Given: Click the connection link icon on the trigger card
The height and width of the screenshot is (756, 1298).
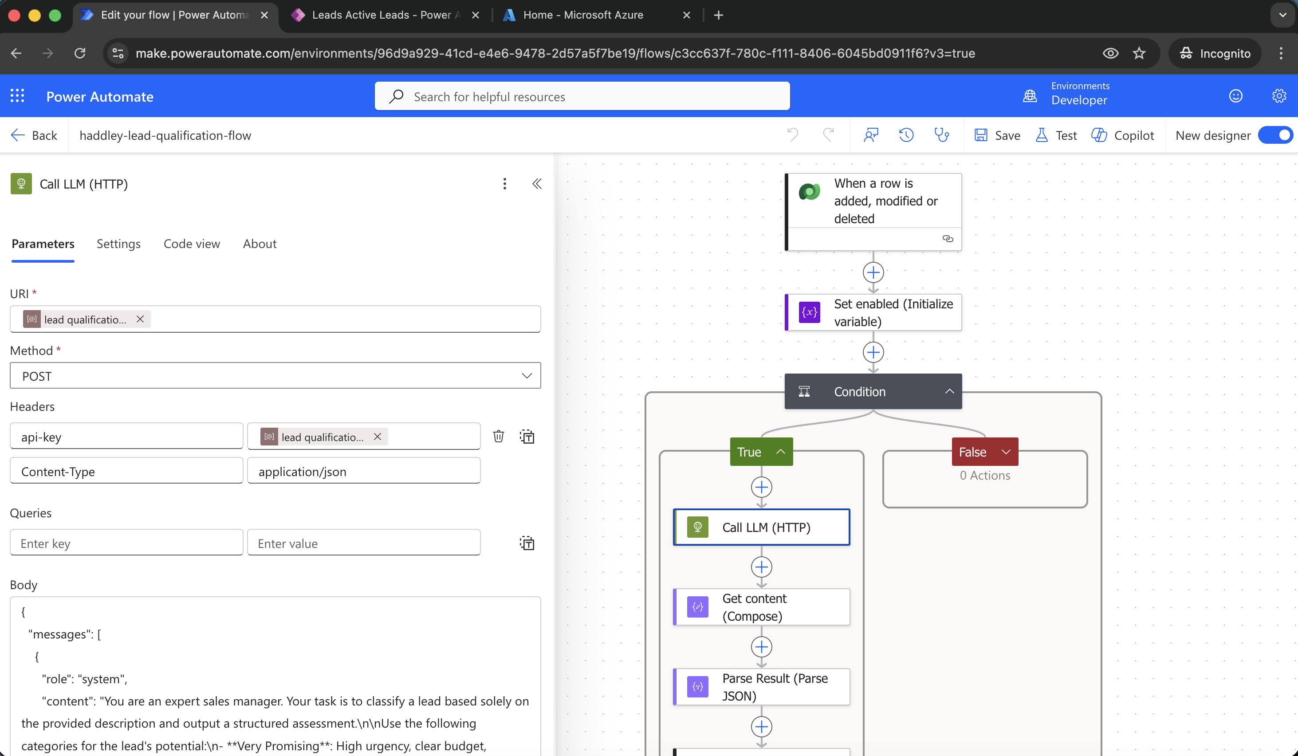Looking at the screenshot, I should [x=948, y=239].
